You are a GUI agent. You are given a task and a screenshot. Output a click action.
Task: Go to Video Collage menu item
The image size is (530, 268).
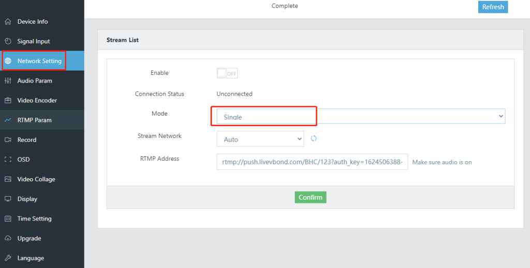36,179
